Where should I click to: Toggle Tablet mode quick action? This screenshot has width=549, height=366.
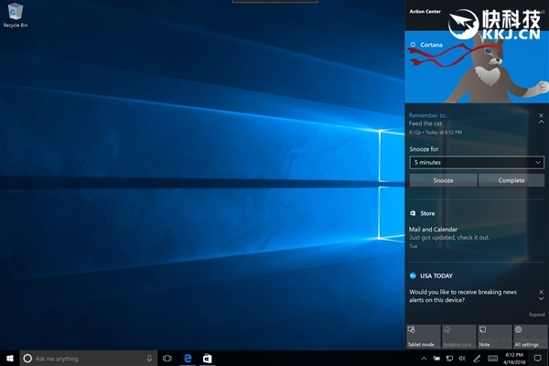(x=422, y=336)
